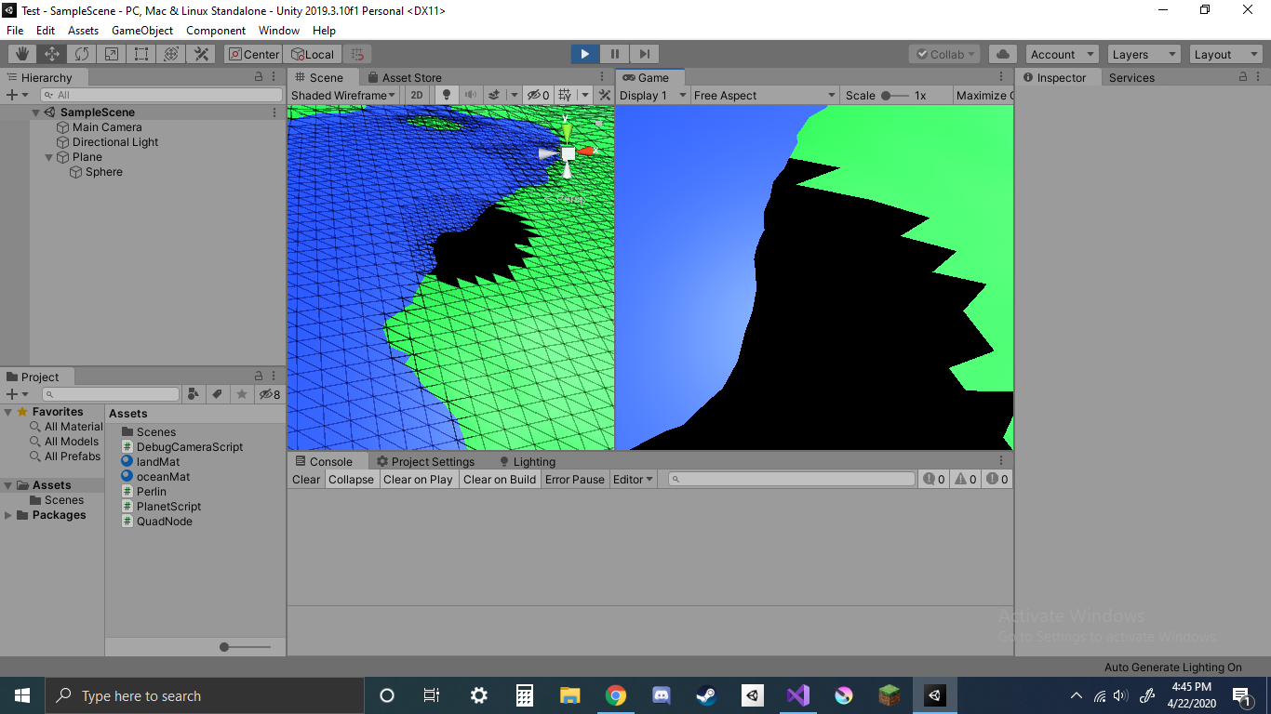The height and width of the screenshot is (714, 1271).
Task: Toggle Console Collapse button
Action: pyautogui.click(x=352, y=479)
